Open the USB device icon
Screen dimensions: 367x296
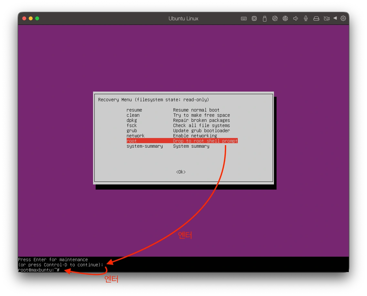(x=265, y=18)
